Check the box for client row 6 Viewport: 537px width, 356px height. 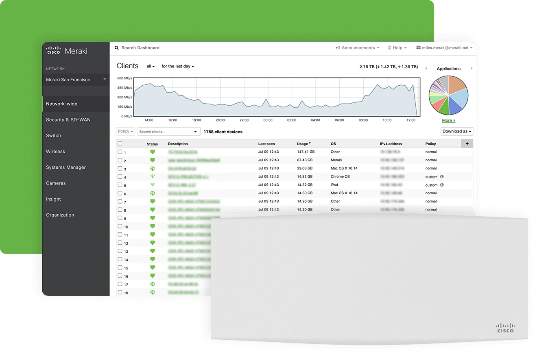click(x=120, y=193)
